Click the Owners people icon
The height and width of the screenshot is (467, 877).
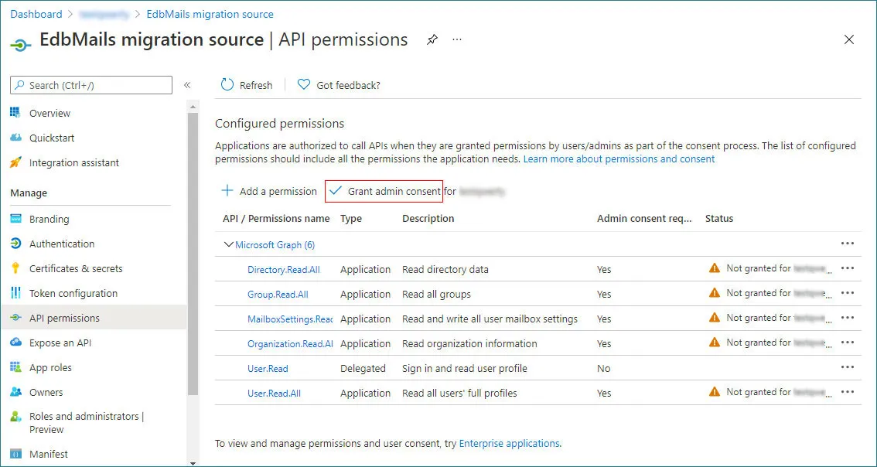(15, 391)
